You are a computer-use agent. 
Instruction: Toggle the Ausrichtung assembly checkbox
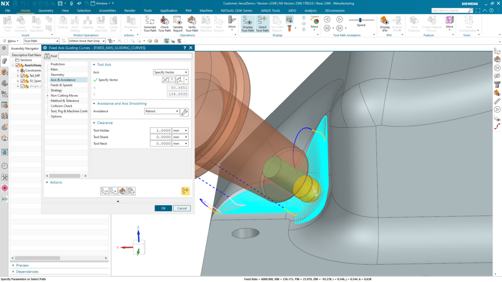pyautogui.click(x=17, y=65)
